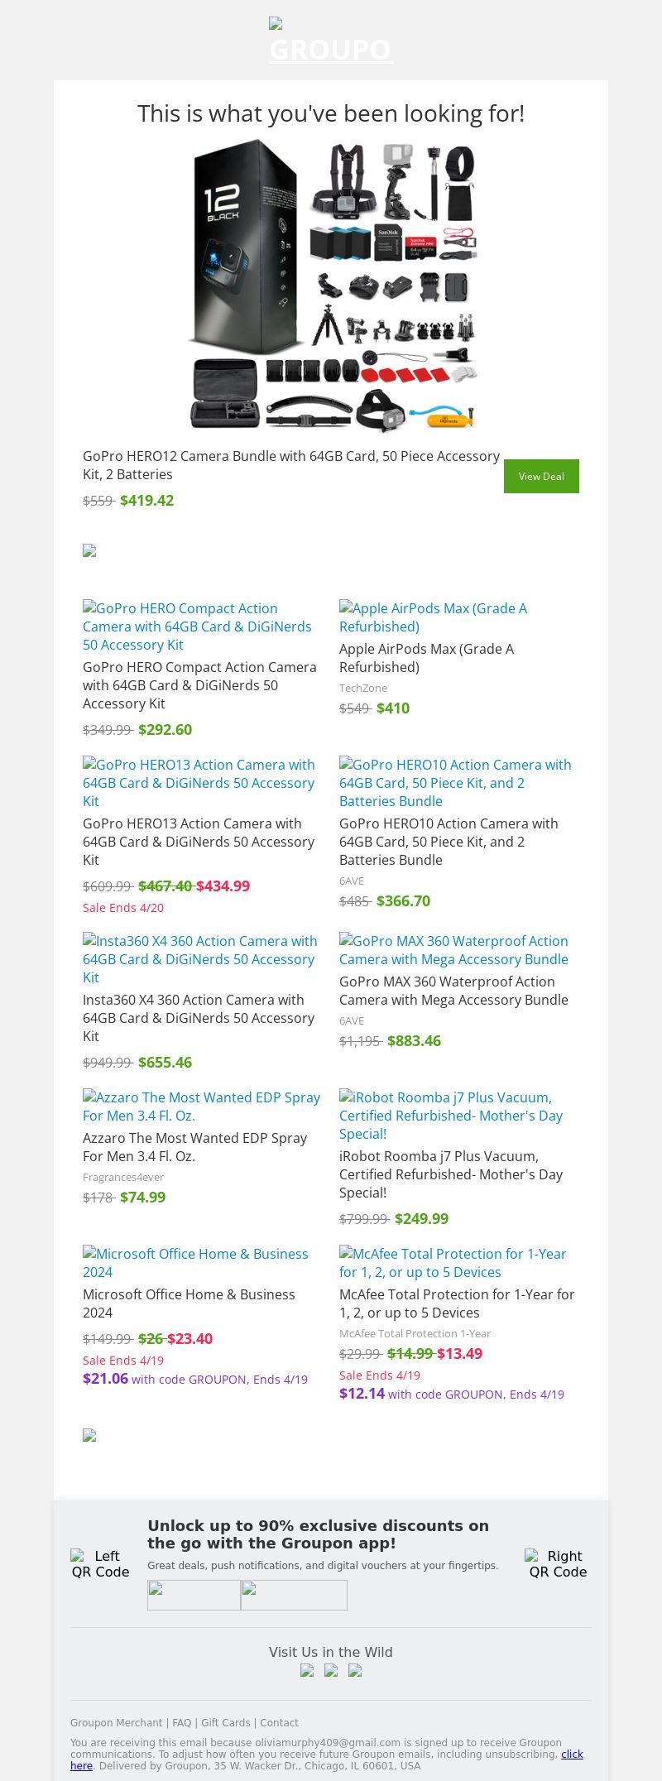Open the GoPro HERO12 bundle product photo
Image resolution: width=662 pixels, height=1781 pixels.
coord(331,286)
